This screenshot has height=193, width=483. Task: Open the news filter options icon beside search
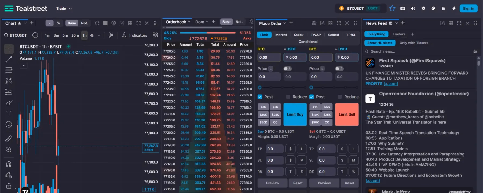[475, 51]
